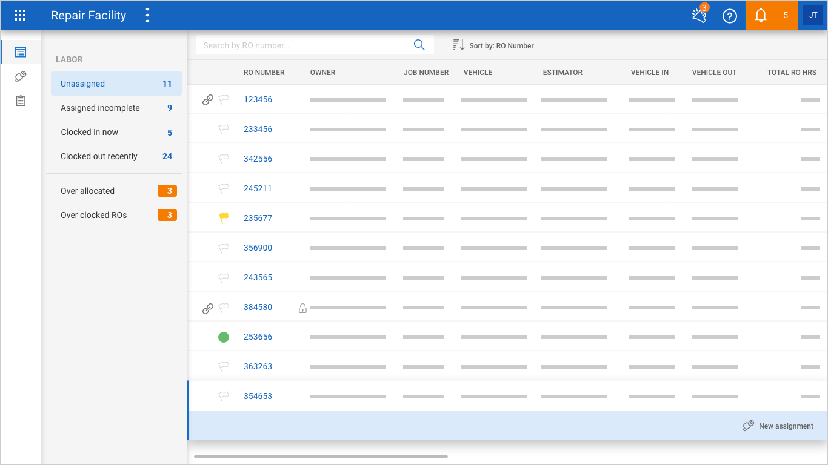Open the notifications bell
This screenshot has height=465, width=828.
point(761,16)
